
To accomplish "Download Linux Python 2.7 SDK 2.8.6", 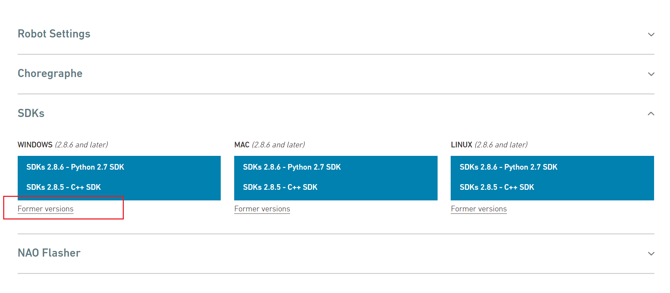I will click(508, 167).
